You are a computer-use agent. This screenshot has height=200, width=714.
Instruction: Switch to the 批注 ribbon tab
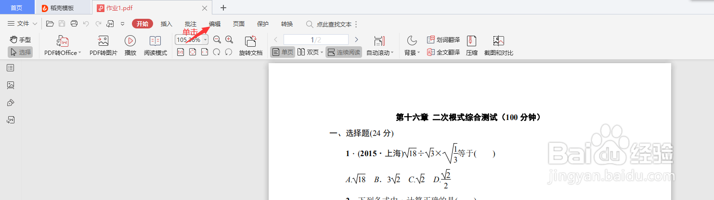[x=191, y=24]
